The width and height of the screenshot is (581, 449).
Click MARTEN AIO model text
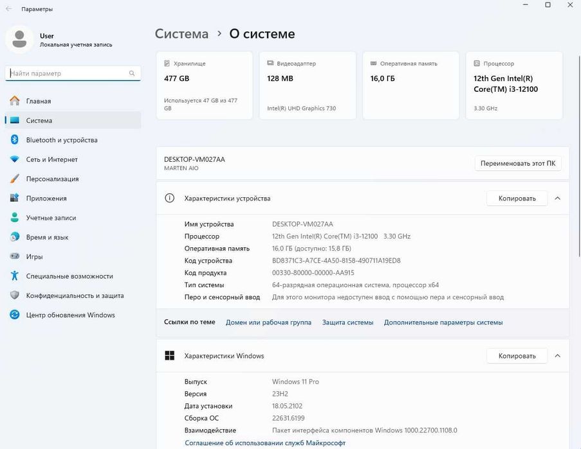[x=181, y=168]
